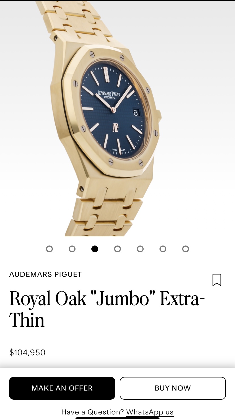Show the first carousel image dot

(49, 249)
